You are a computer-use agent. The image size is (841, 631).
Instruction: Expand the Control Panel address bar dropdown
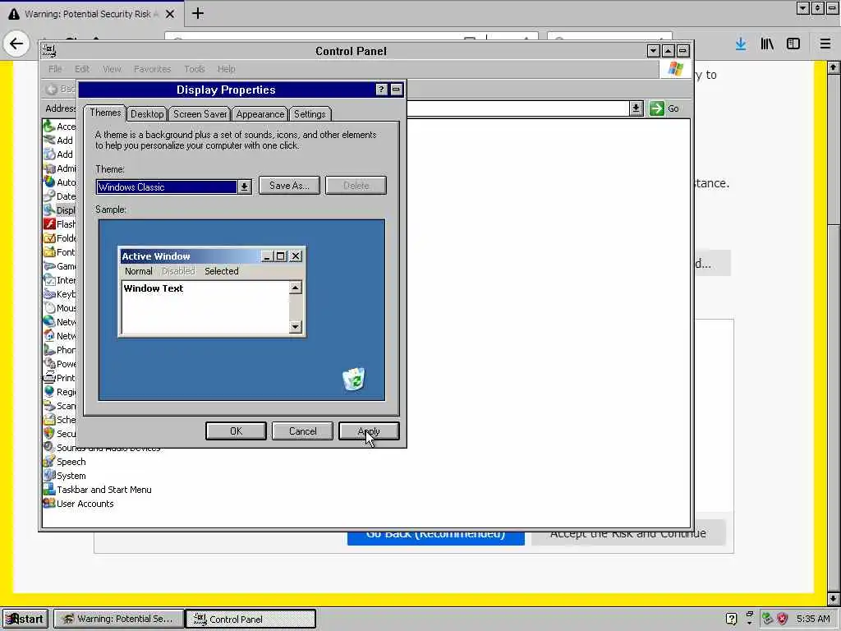point(636,108)
